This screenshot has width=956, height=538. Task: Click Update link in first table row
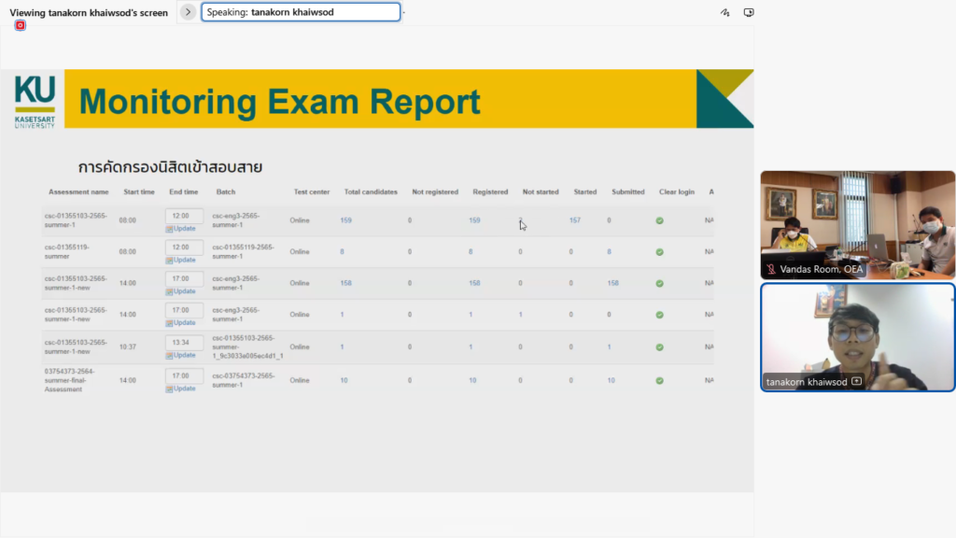tap(181, 229)
